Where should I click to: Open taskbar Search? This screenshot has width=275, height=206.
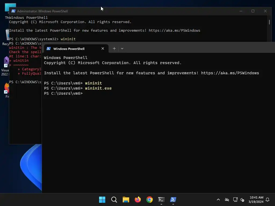pyautogui.click(x=114, y=200)
